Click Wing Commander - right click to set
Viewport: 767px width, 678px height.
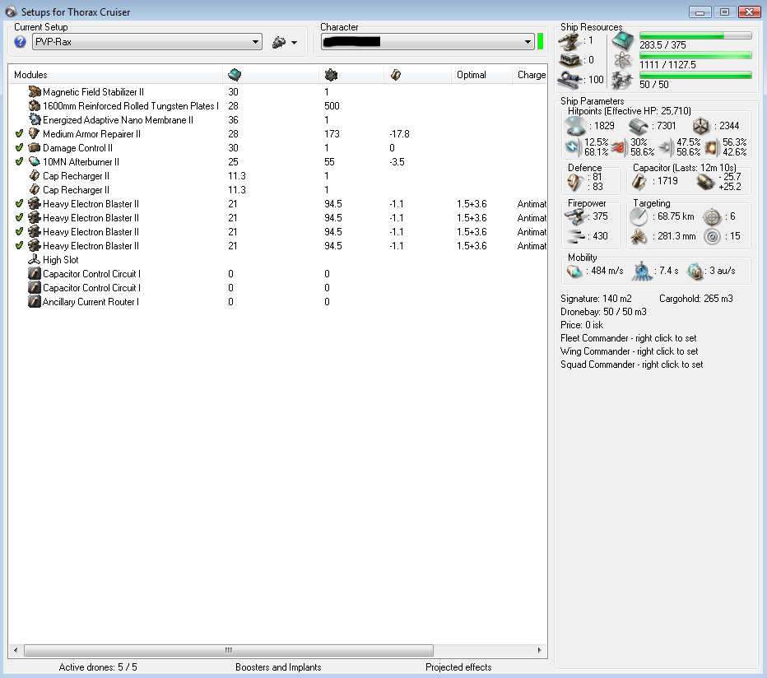click(629, 351)
